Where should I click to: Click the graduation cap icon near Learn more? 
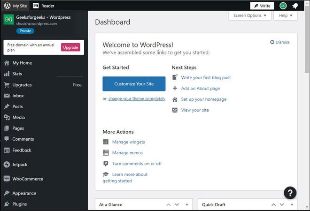point(106,174)
